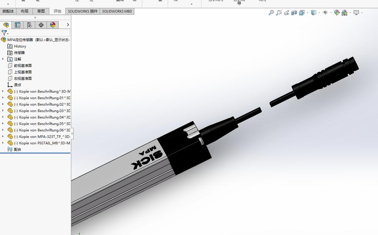Viewport: 378px width, 235px height.
Task: Open dropdown arrow beside Display Style
Action: pos(319,13)
